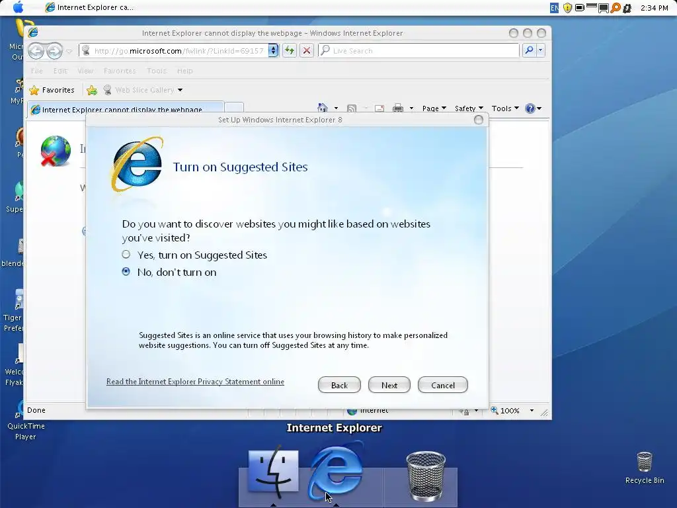This screenshot has height=508, width=677.
Task: Open the Print options dropdown arrow
Action: point(411,108)
